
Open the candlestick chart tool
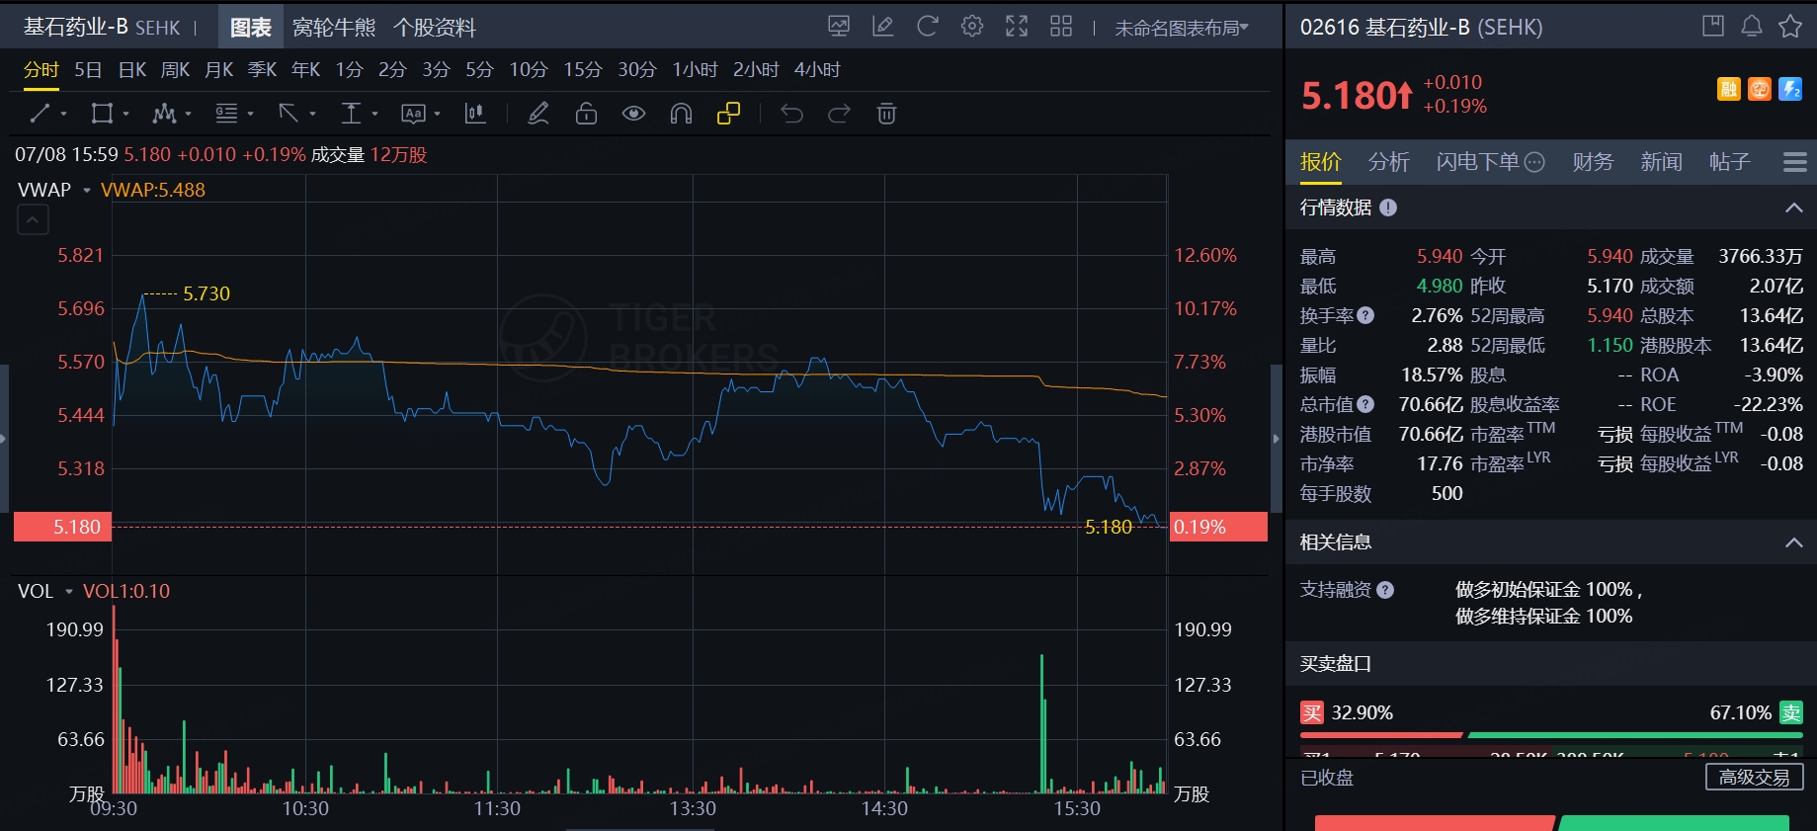[475, 114]
